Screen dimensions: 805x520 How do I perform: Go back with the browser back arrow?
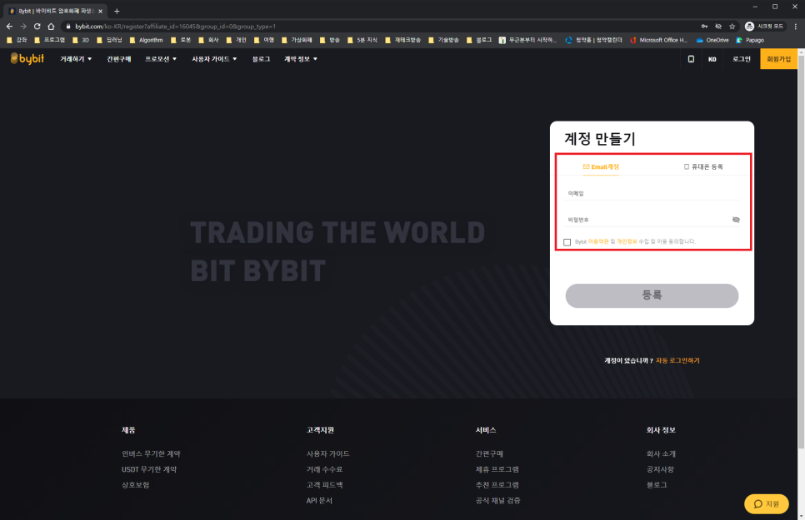pos(9,26)
